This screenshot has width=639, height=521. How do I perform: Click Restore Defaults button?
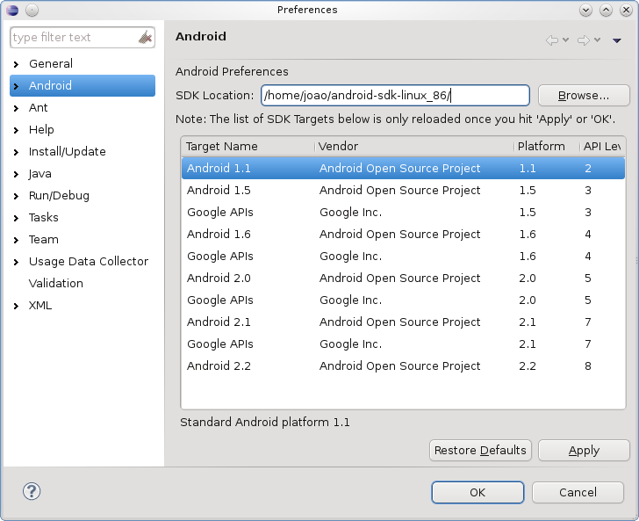point(480,451)
